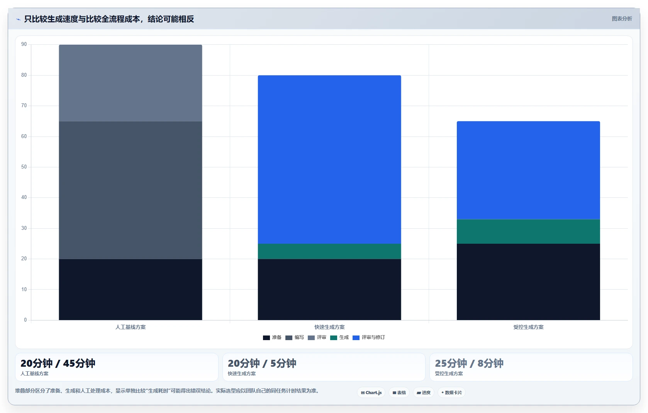Screen dimensions: 648x413
Task: Click the 进度 chip
Action: pos(424,393)
